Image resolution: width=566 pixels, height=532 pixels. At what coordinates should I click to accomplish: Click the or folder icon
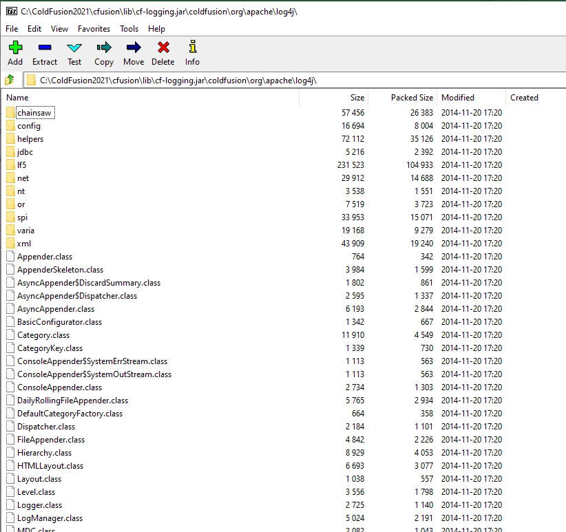click(x=10, y=204)
